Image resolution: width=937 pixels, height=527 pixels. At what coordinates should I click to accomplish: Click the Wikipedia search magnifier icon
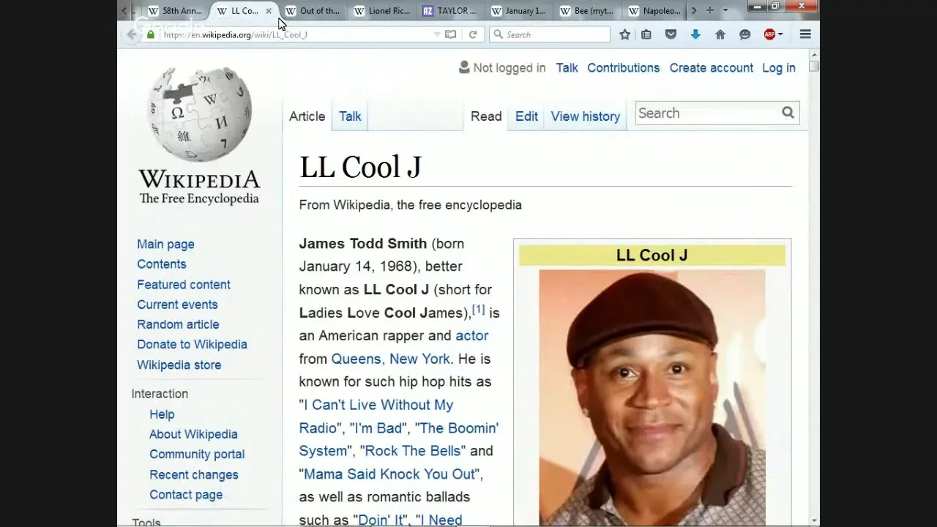[788, 113]
